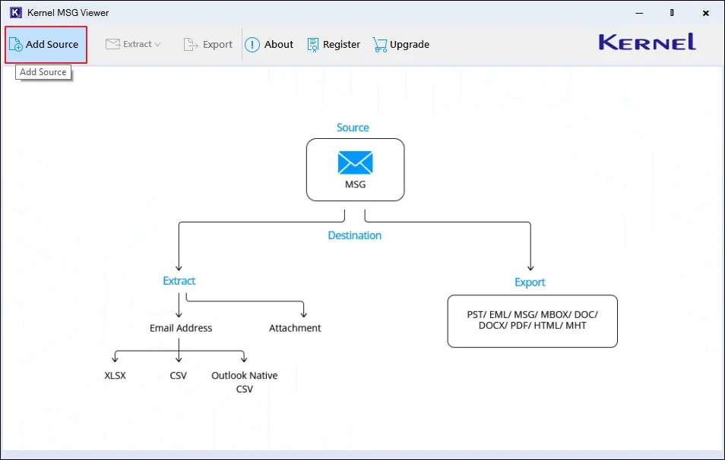
Task: Click the Kernel app icon in title bar
Action: click(16, 12)
